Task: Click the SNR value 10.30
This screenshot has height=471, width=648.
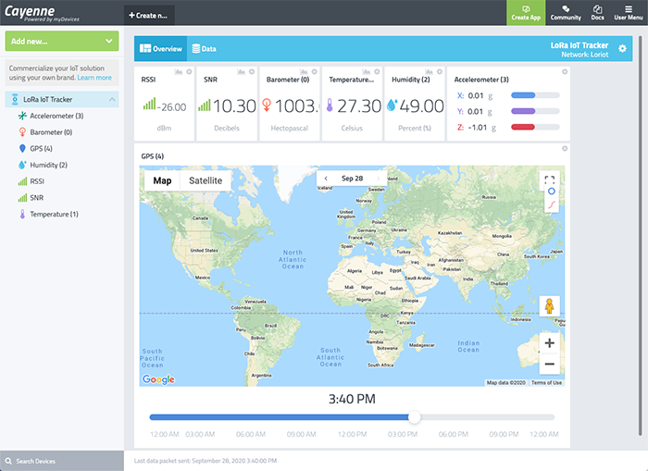Action: (234, 106)
